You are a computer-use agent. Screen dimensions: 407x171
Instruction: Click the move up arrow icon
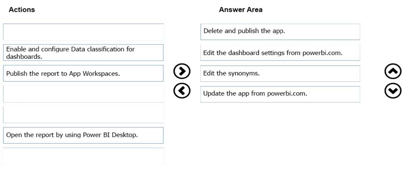[393, 72]
